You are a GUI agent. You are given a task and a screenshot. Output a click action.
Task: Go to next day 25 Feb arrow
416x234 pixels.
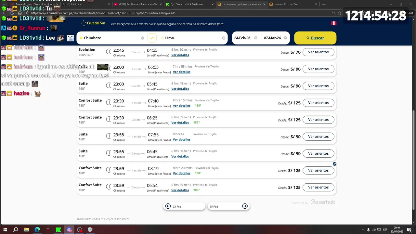coord(245,206)
